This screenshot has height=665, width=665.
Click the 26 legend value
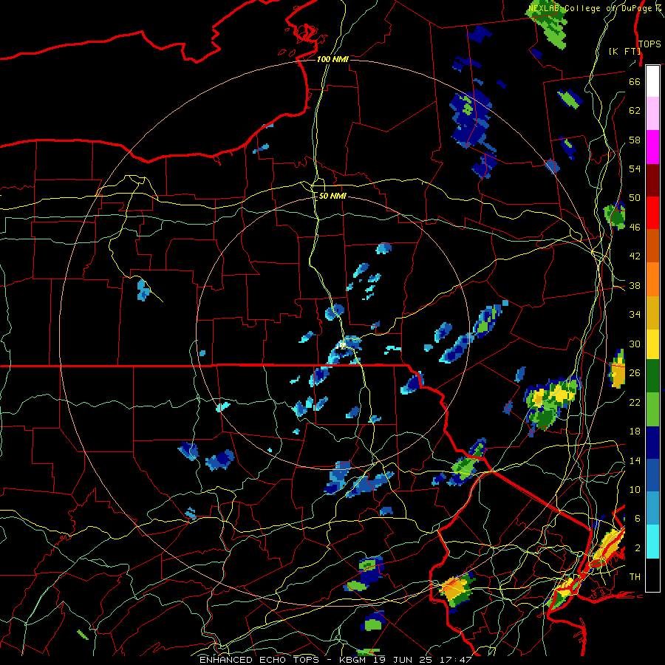pyautogui.click(x=635, y=373)
